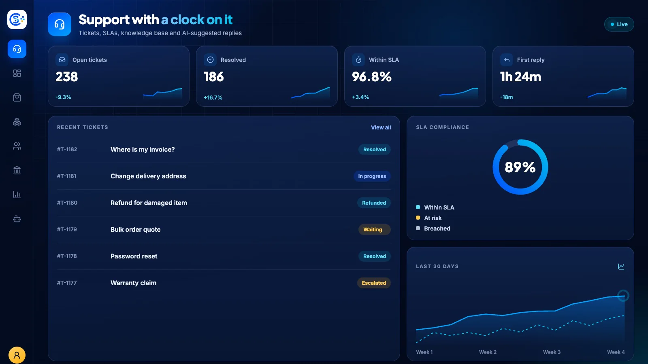The image size is (648, 364).
Task: Open the View all tickets link
Action: click(381, 127)
